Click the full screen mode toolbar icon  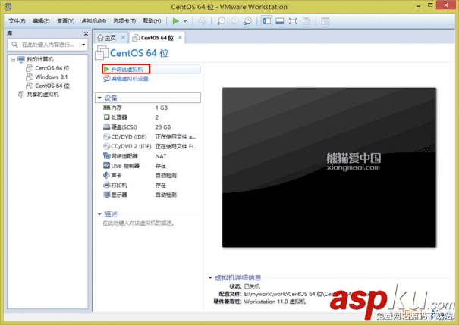293,21
